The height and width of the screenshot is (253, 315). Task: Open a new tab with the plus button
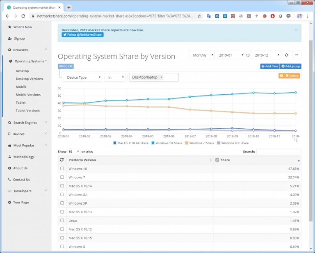[69, 7]
